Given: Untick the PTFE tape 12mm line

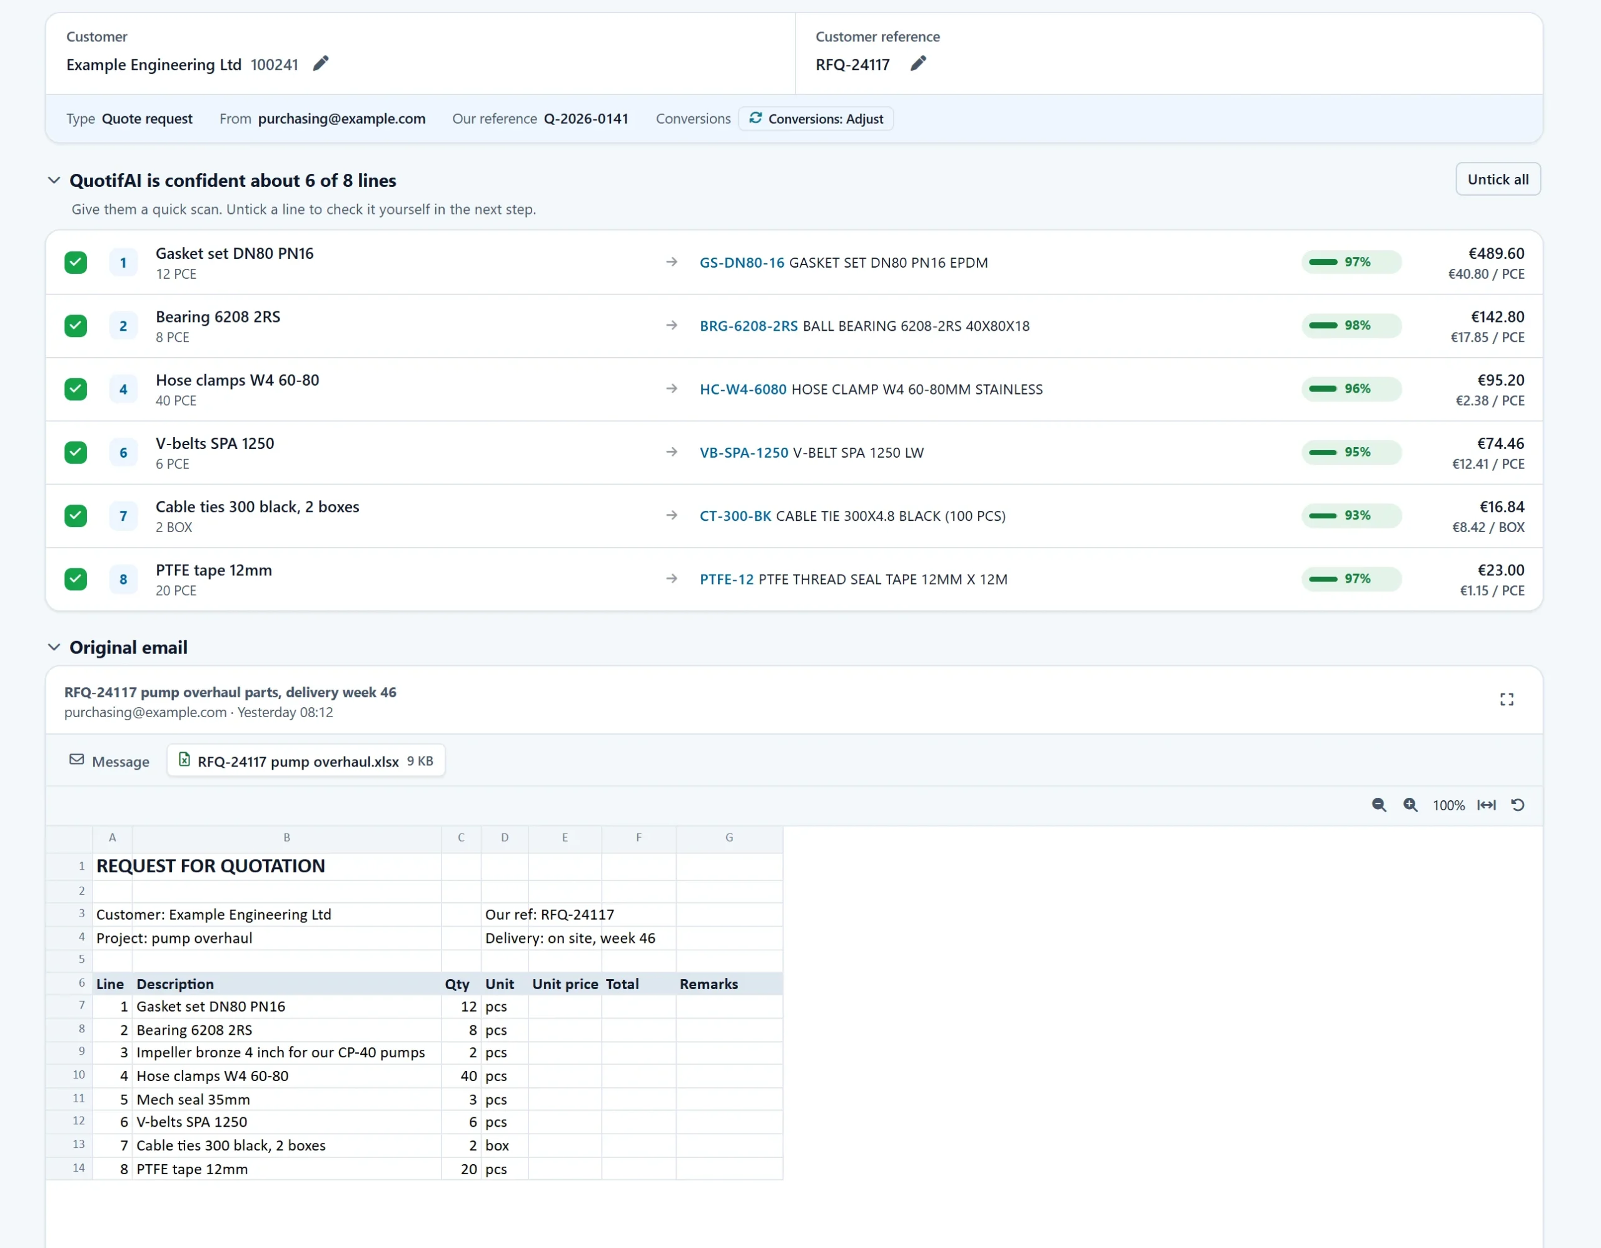Looking at the screenshot, I should tap(76, 580).
